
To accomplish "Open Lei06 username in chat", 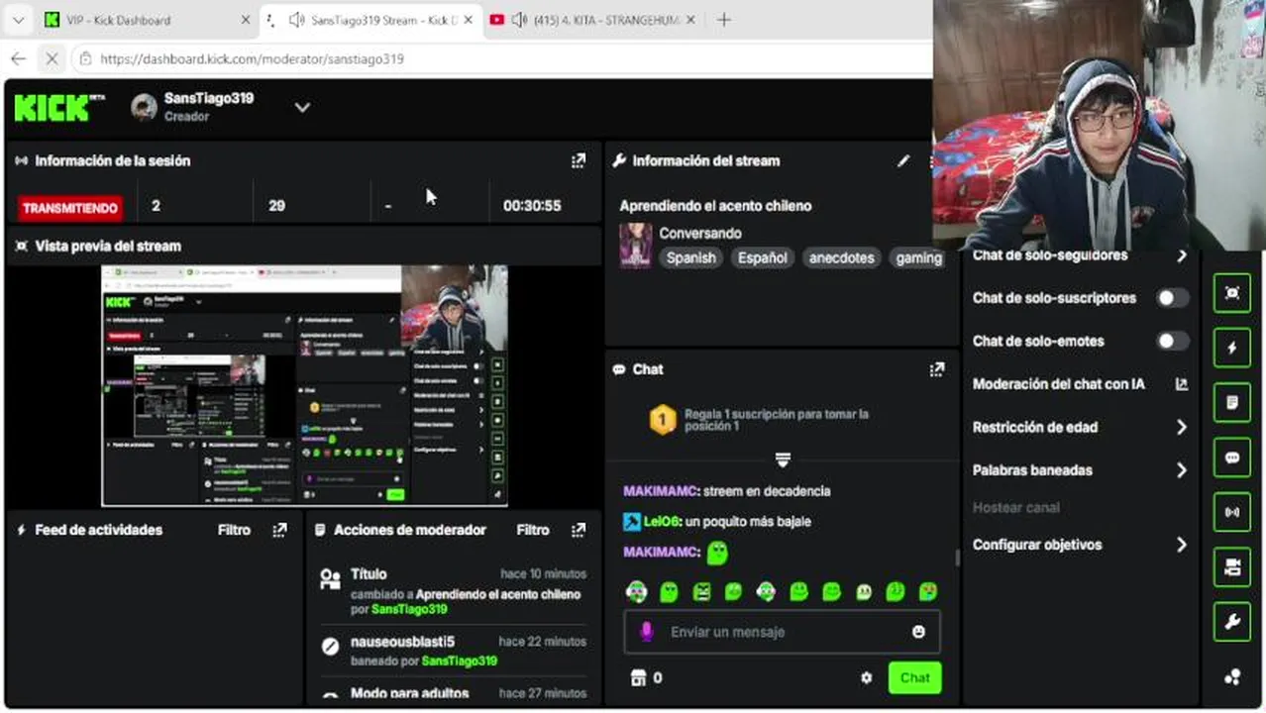I will (x=662, y=521).
